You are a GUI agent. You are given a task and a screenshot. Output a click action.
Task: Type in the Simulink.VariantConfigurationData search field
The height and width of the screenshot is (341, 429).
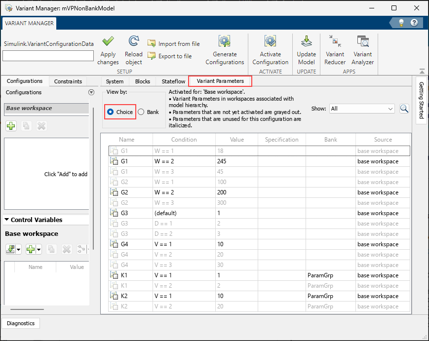tap(47, 56)
